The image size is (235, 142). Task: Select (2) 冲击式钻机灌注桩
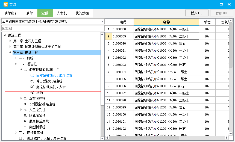[x=46, y=81]
